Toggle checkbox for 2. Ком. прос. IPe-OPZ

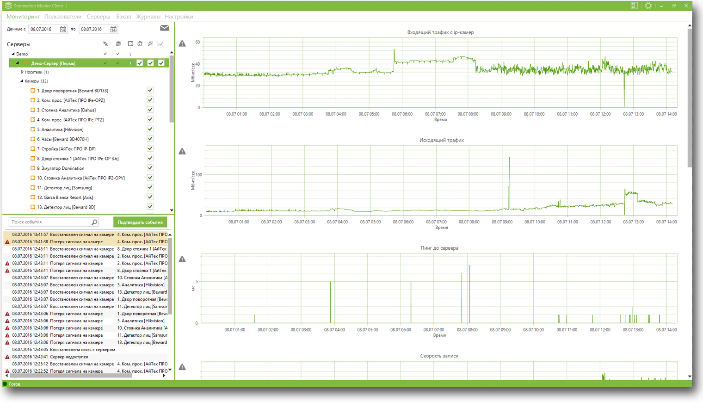150,100
